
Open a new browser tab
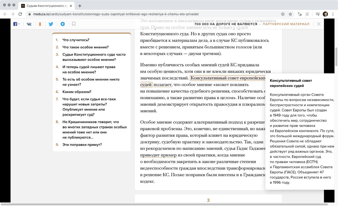pos(80,6)
